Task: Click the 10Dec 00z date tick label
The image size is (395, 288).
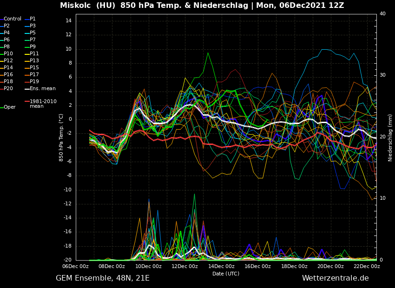Action: coord(148,267)
